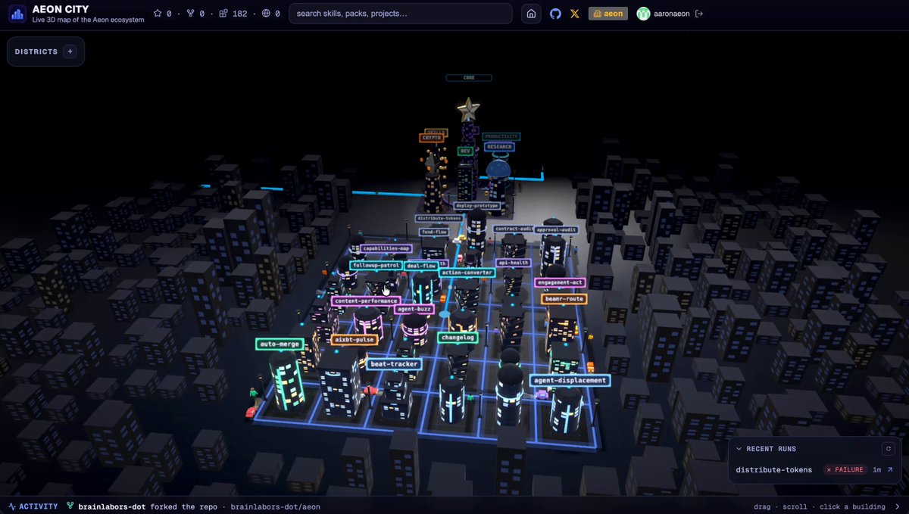Select the PRODUCTIVITY district label
Viewport: 909px width, 514px height.
click(x=501, y=137)
